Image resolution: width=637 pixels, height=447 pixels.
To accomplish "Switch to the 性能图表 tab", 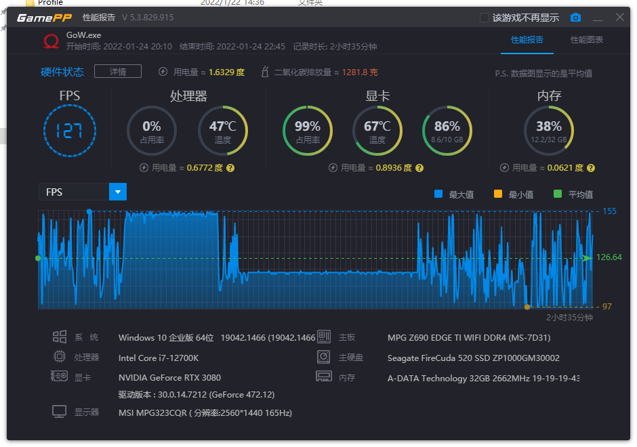I will coord(587,40).
